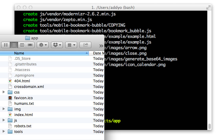Switch to icon view in Finder
This screenshot has width=220, height=140.
[6, 45]
